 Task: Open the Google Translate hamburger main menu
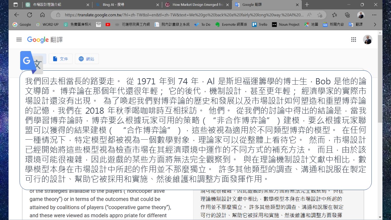click(19, 39)
